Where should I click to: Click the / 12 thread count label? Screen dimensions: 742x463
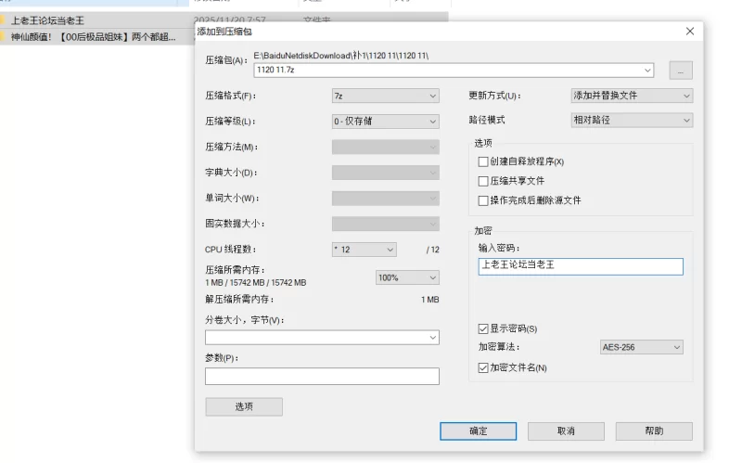[x=432, y=250]
